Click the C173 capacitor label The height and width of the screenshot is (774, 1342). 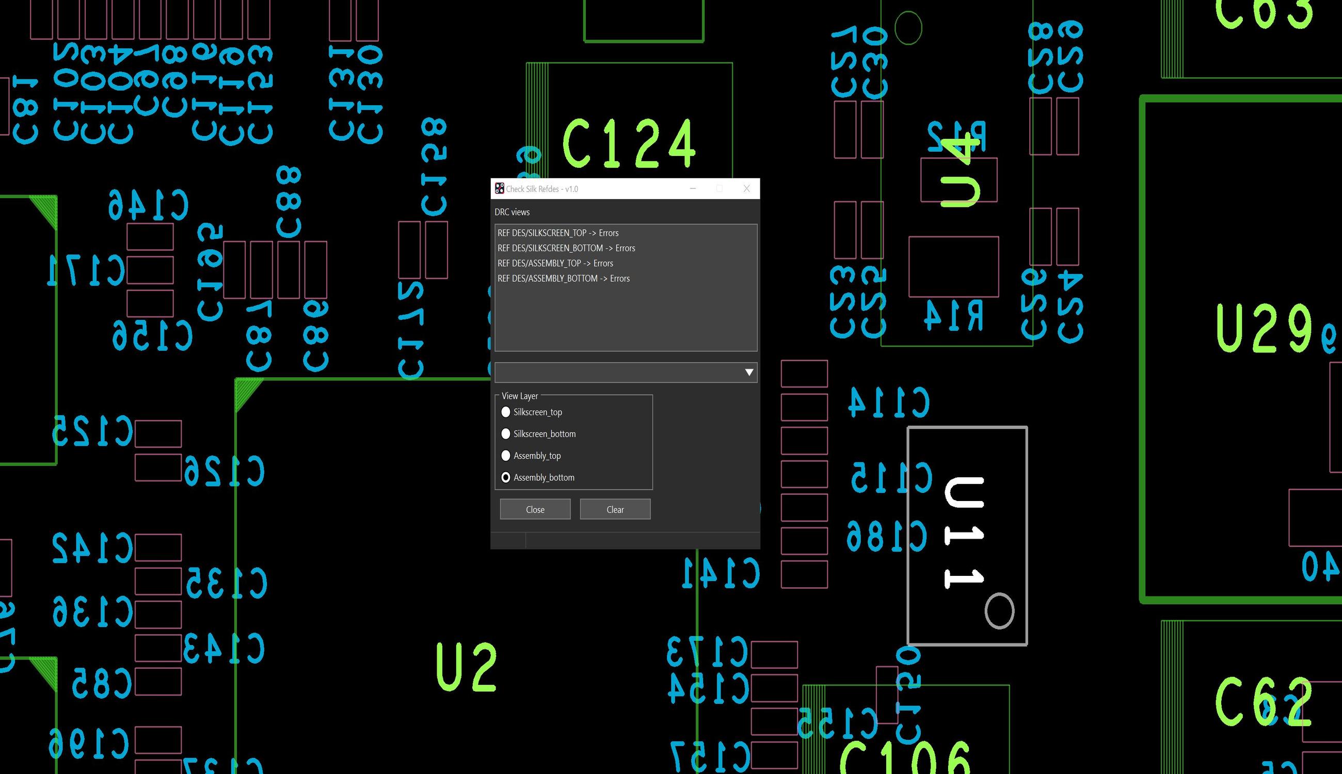pos(708,652)
